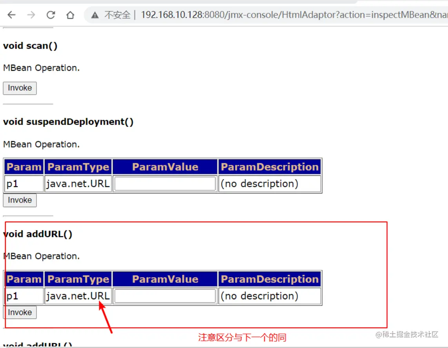Image resolution: width=448 pixels, height=348 pixels.
Task: Invoke the addURL() operation
Action: 20,312
